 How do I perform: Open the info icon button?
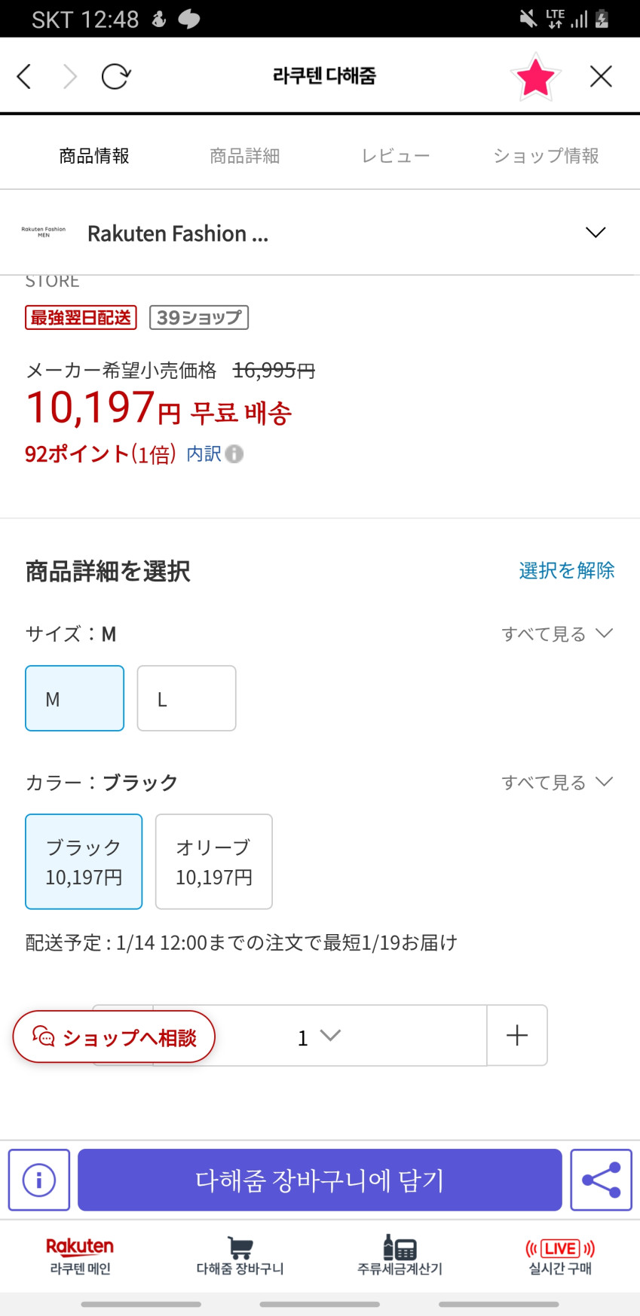tap(39, 1180)
